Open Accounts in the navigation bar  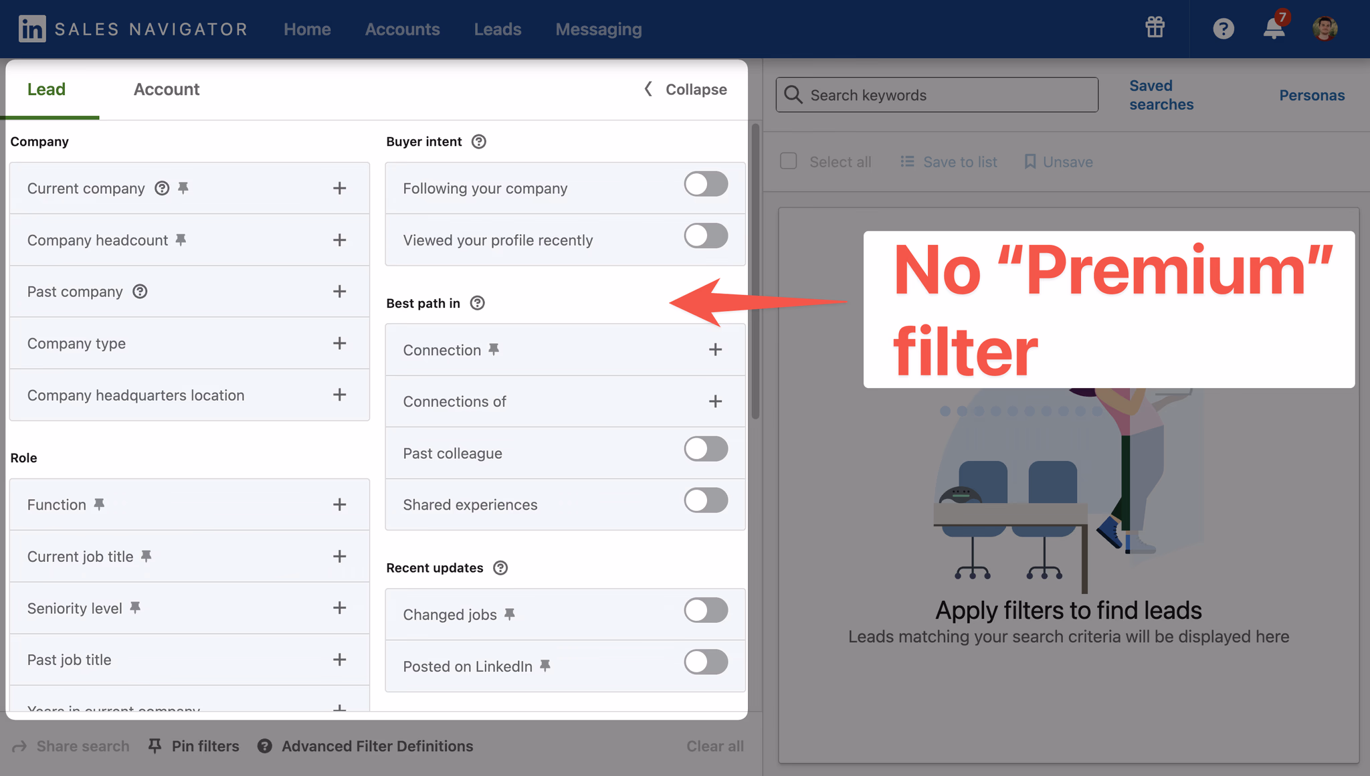pyautogui.click(x=402, y=29)
